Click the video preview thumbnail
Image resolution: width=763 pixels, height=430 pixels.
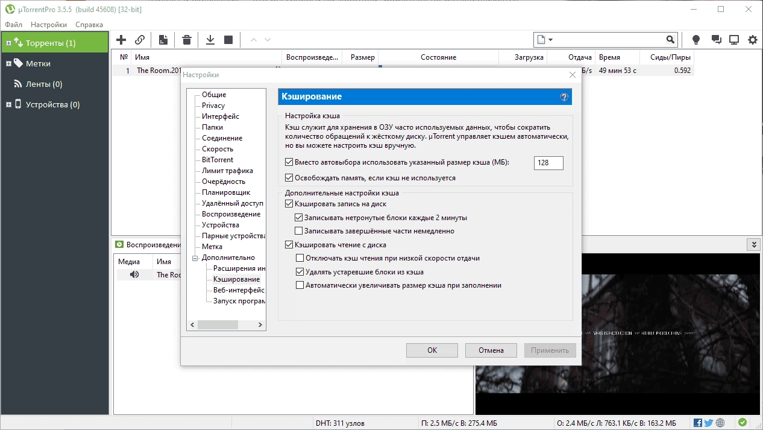[x=618, y=335]
